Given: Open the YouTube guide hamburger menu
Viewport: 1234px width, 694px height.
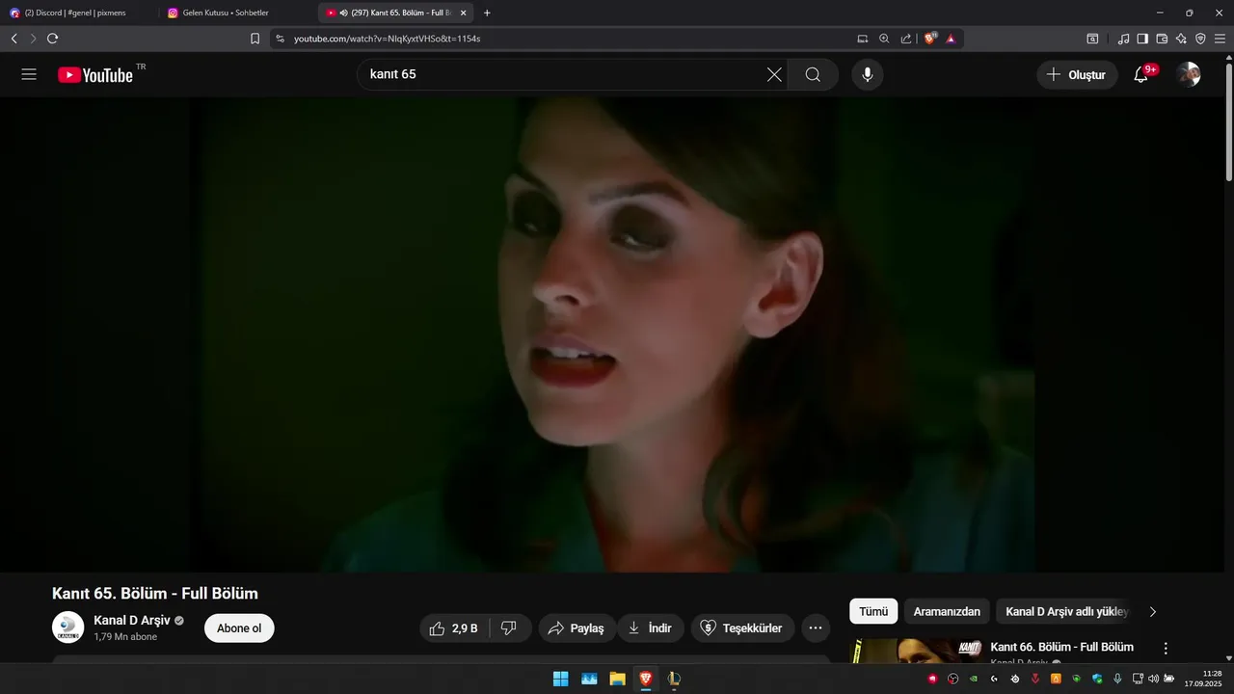Looking at the screenshot, I should (x=29, y=74).
